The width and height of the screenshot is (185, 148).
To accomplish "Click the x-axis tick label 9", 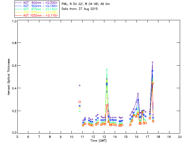I will (x=61, y=137).
